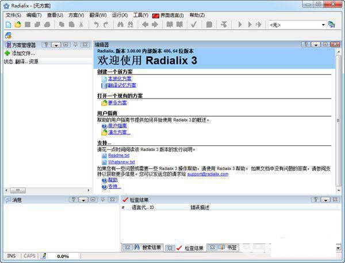This screenshot has height=263, width=345.
Task: Open the 翻译(W) menu
Action: click(x=98, y=15)
